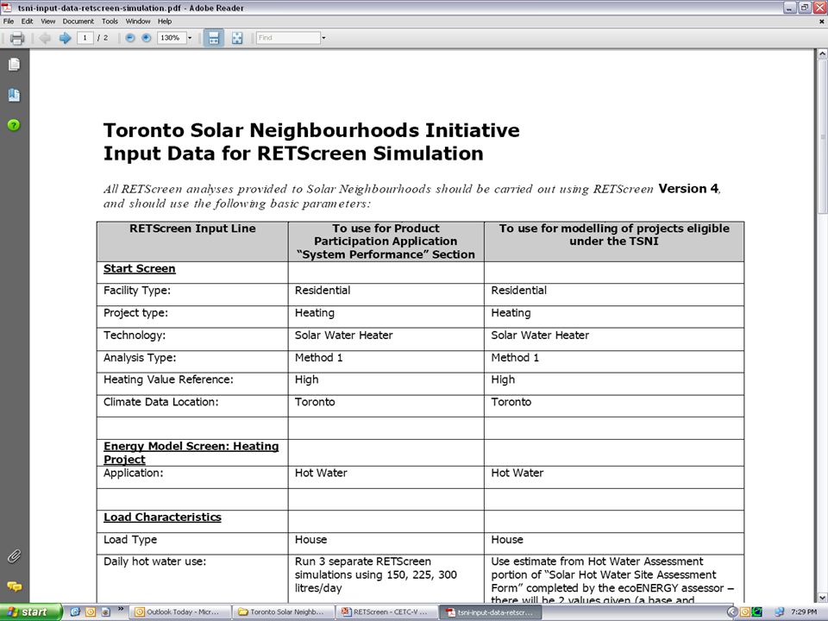
Task: Click the Windows start button
Action: point(31,612)
